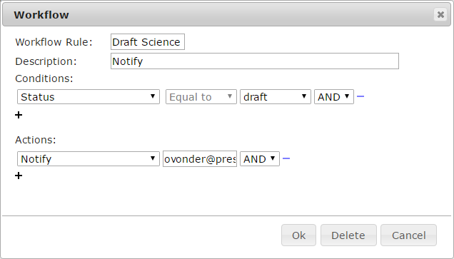Click Ok to save the workflow

(298, 235)
